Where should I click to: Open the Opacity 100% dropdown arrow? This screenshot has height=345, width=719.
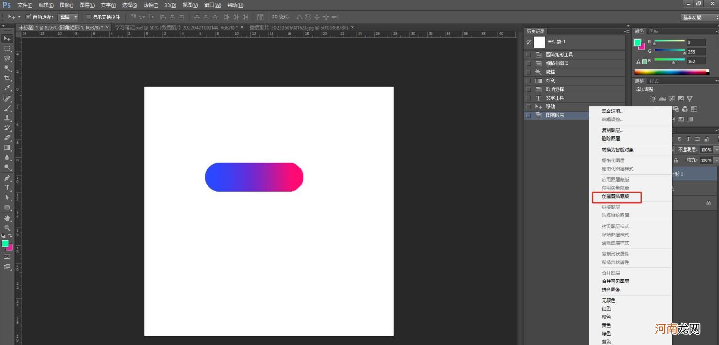716,150
